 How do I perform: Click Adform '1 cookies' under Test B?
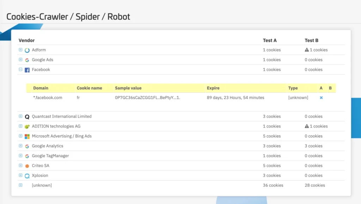[x=319, y=50]
